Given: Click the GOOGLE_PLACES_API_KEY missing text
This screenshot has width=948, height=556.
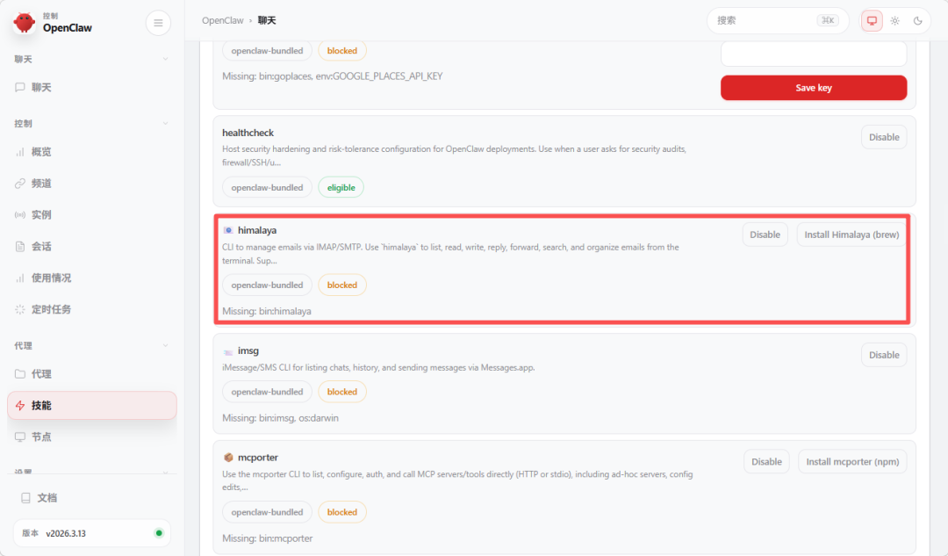Looking at the screenshot, I should (x=333, y=76).
